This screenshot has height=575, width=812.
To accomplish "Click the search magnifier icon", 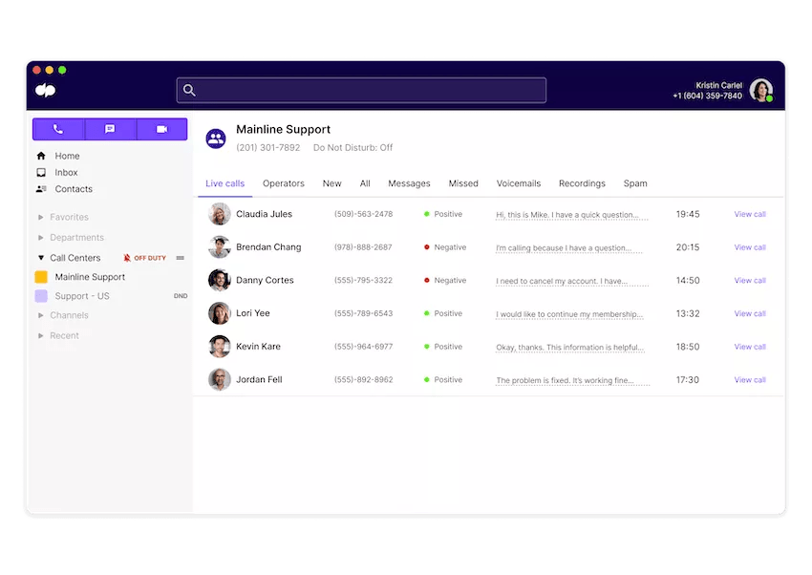I will tap(189, 90).
